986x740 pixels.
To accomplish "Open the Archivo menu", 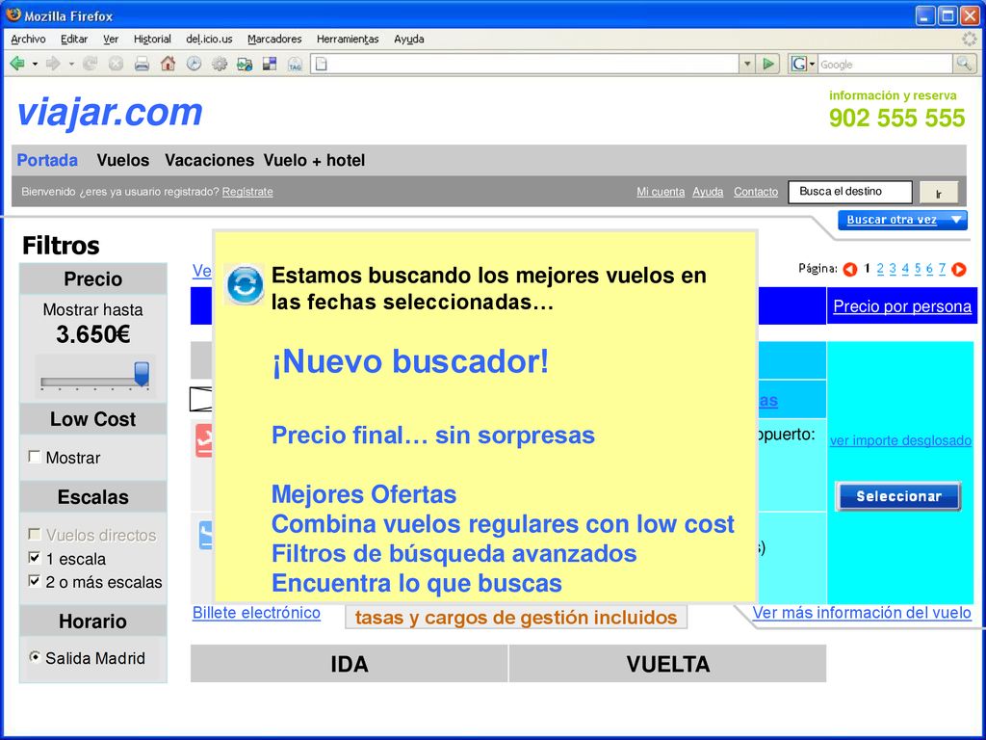I will tap(28, 39).
